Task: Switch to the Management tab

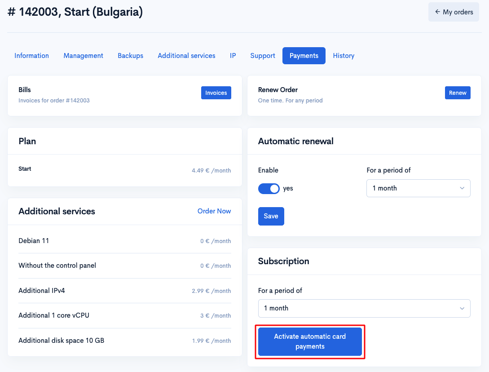Action: pyautogui.click(x=83, y=56)
